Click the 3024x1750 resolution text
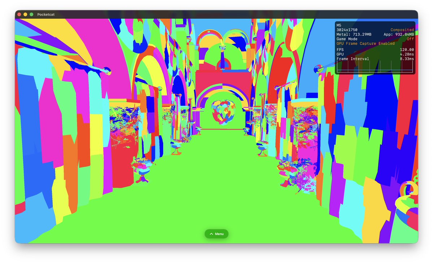Screen dimensions: 433x263 pyautogui.click(x=347, y=30)
